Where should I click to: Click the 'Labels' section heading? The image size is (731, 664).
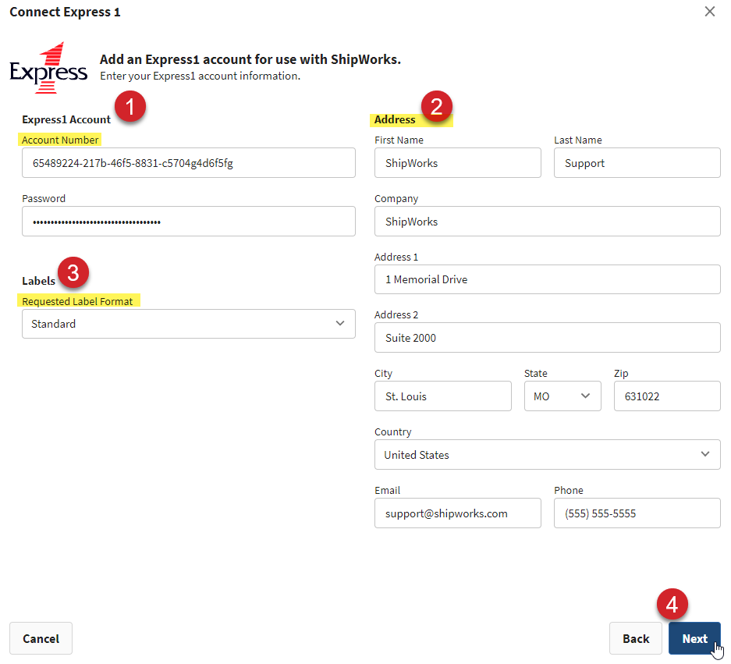pyautogui.click(x=38, y=281)
